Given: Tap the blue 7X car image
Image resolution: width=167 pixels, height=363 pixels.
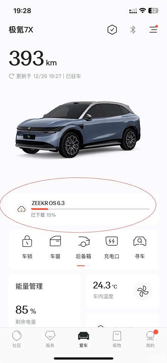Looking at the screenshot, I should (x=78, y=129).
